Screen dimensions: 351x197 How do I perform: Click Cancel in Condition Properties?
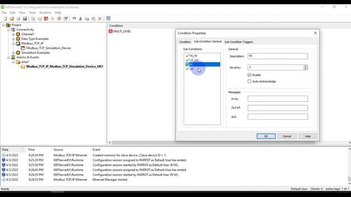click(x=287, y=136)
